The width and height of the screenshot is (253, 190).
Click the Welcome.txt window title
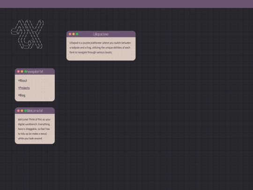pos(35,111)
